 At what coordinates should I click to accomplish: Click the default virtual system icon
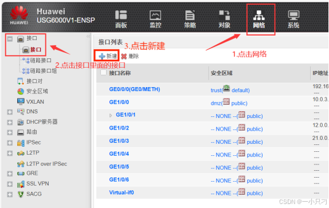click(226, 88)
